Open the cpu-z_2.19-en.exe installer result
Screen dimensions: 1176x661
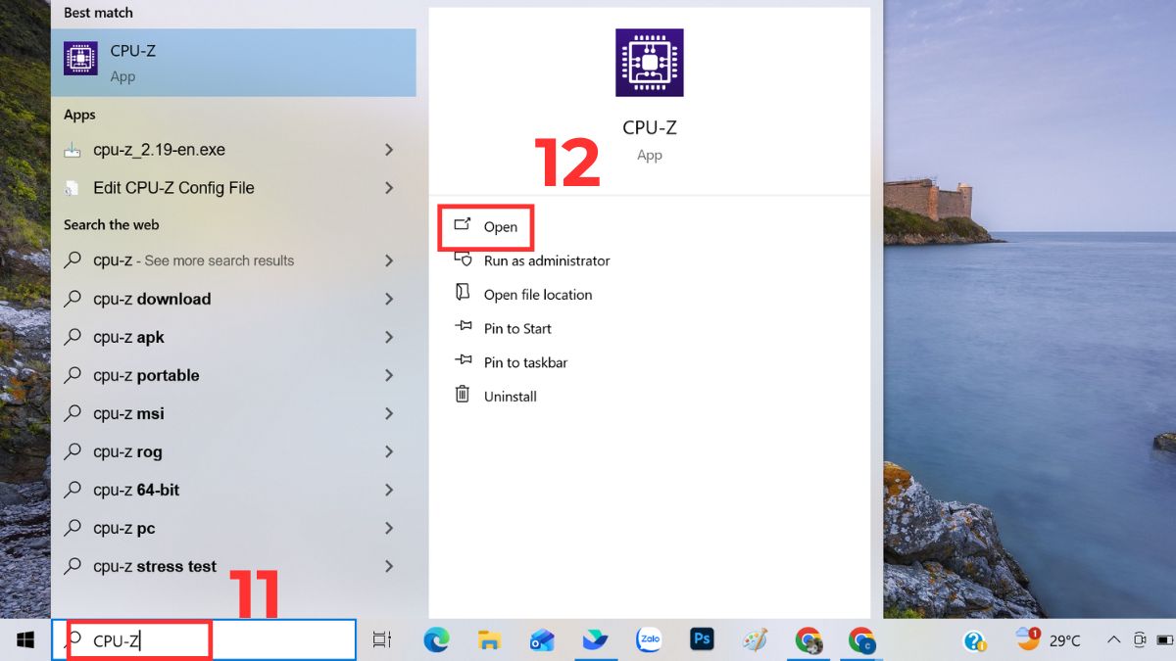(x=159, y=150)
